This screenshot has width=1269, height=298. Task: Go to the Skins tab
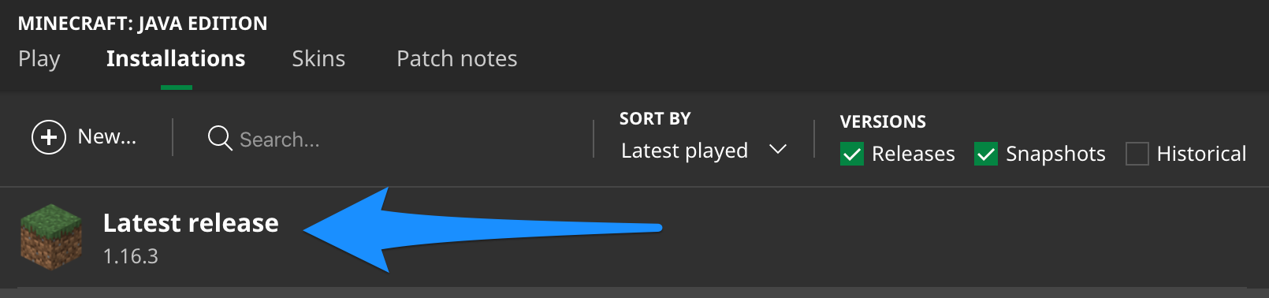tap(318, 59)
